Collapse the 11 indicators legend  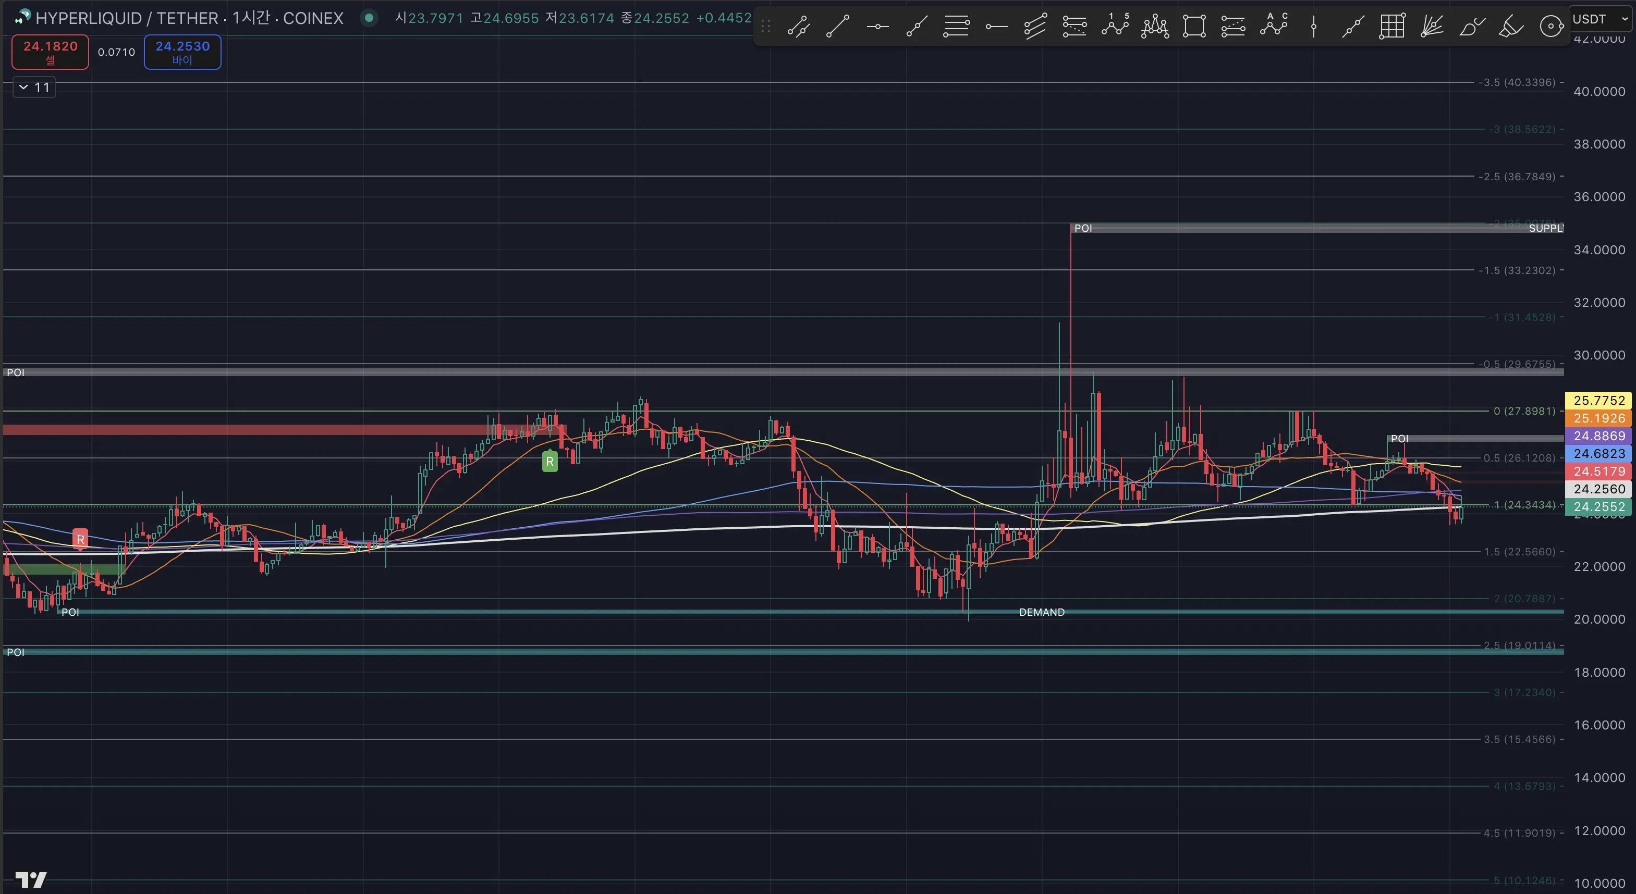(x=34, y=88)
